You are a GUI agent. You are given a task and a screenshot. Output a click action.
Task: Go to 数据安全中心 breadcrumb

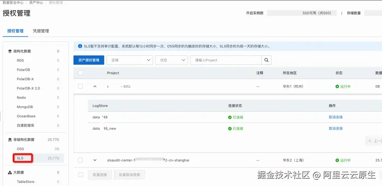coord(13,3)
